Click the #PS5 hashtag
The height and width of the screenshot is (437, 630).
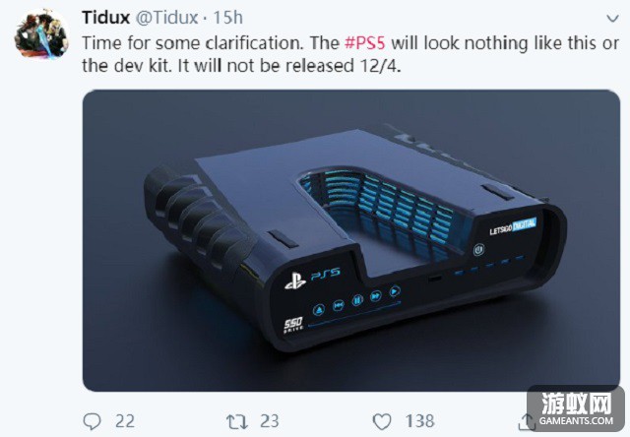365,43
